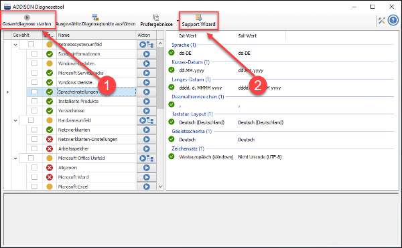Click green status icon of Systeminformationen
Image resolution: width=402 pixels, height=248 pixels.
(x=50, y=54)
